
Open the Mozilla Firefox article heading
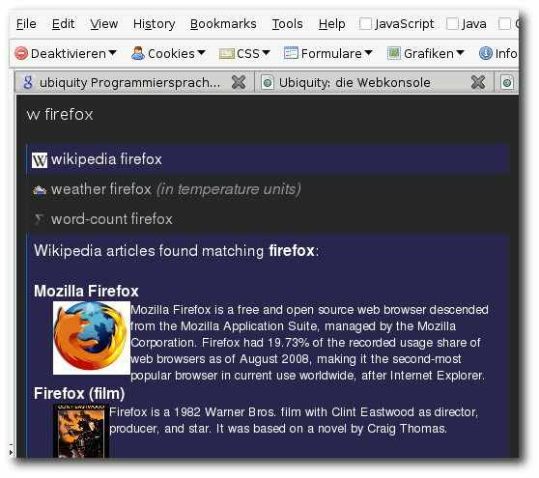coord(86,291)
